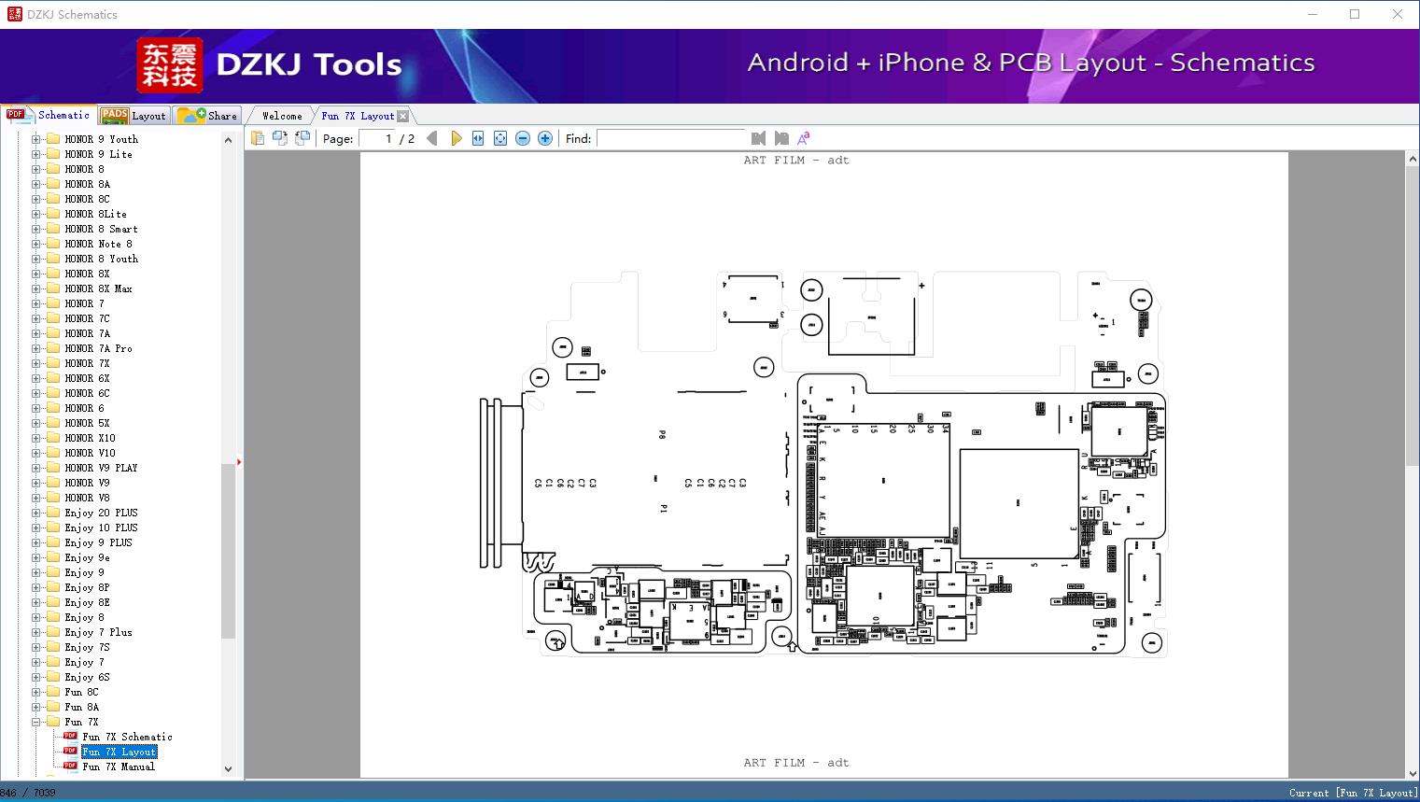
Task: Select the HONOR 8Lite folder
Action: click(95, 214)
